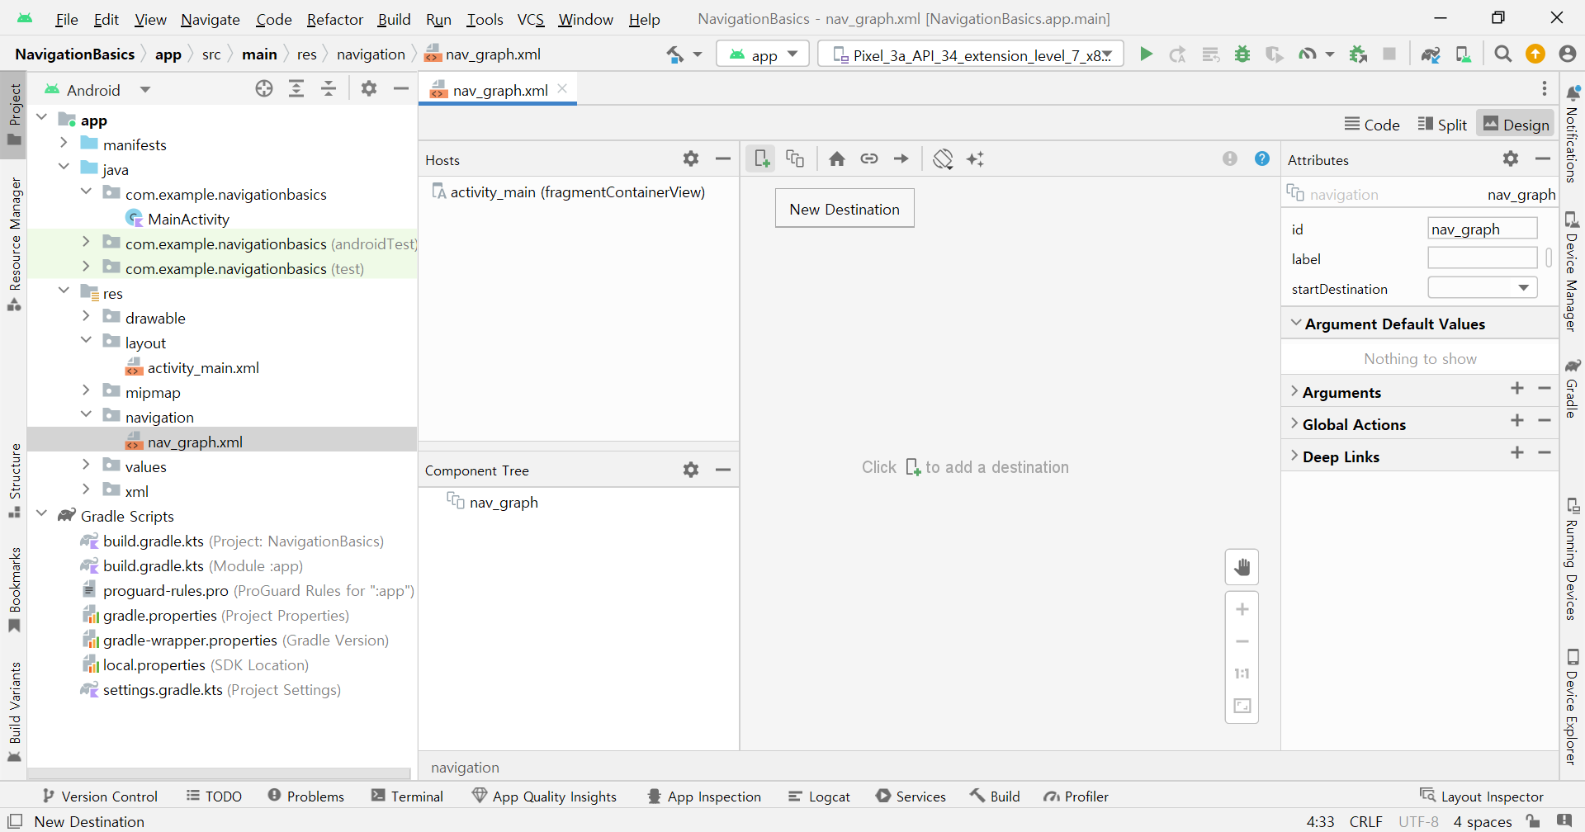This screenshot has width=1585, height=832.
Task: Open the Problems tool window
Action: [x=306, y=796]
